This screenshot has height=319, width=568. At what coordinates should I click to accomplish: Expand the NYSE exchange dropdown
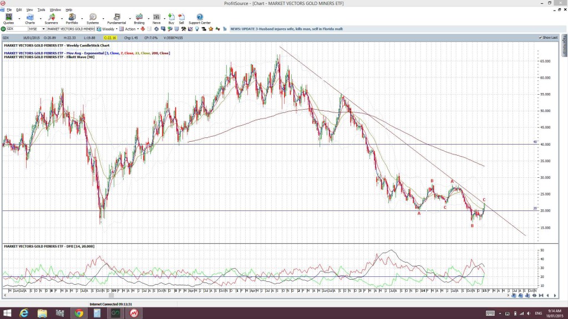[43, 29]
